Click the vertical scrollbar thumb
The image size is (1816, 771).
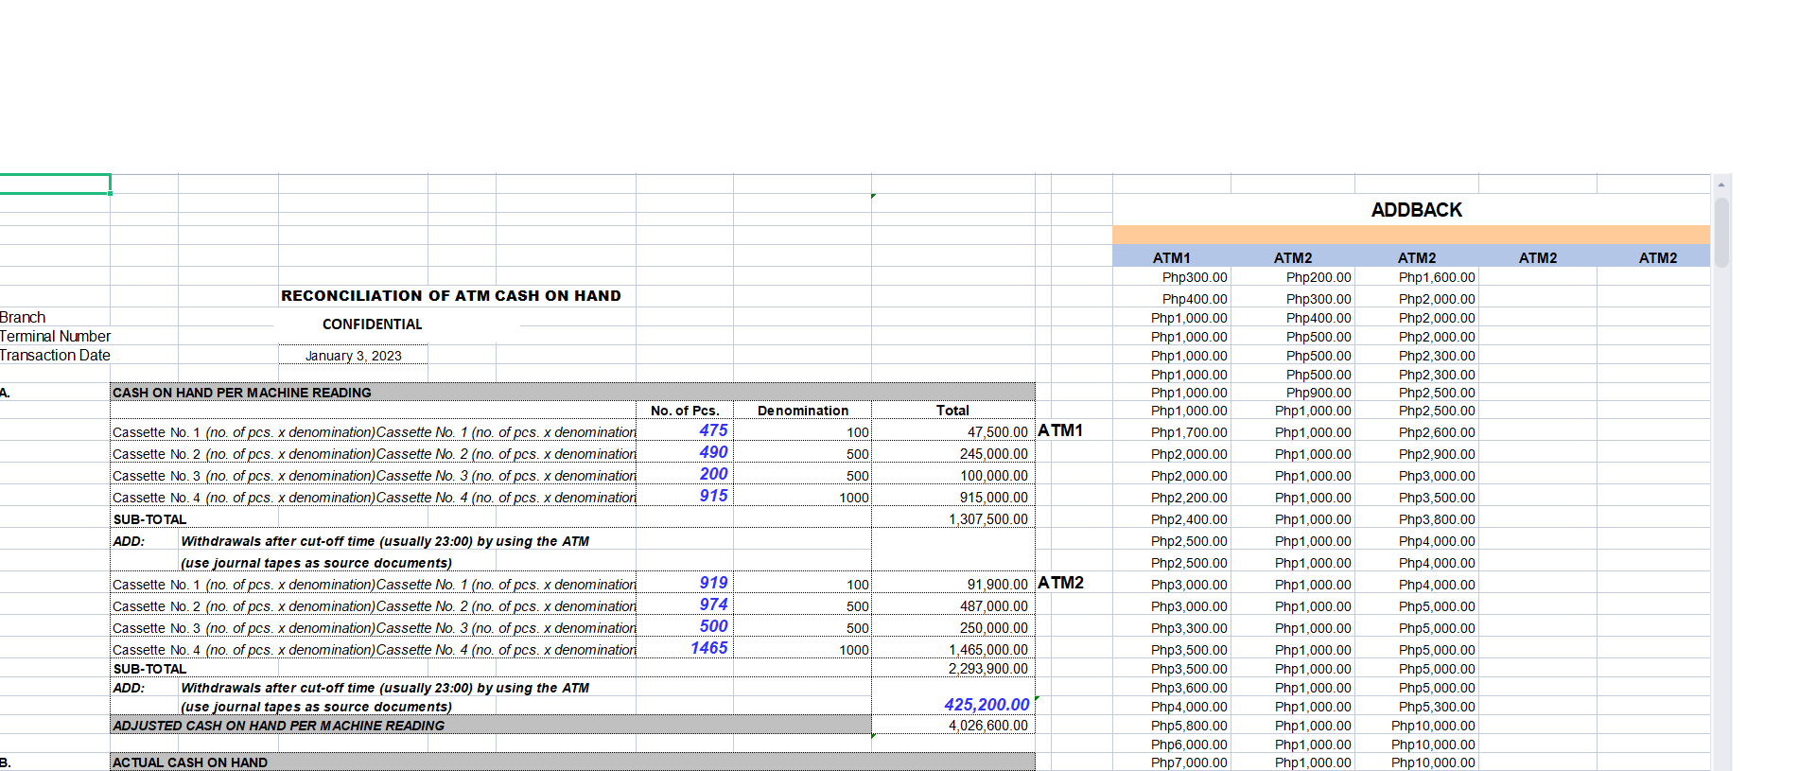1721,232
